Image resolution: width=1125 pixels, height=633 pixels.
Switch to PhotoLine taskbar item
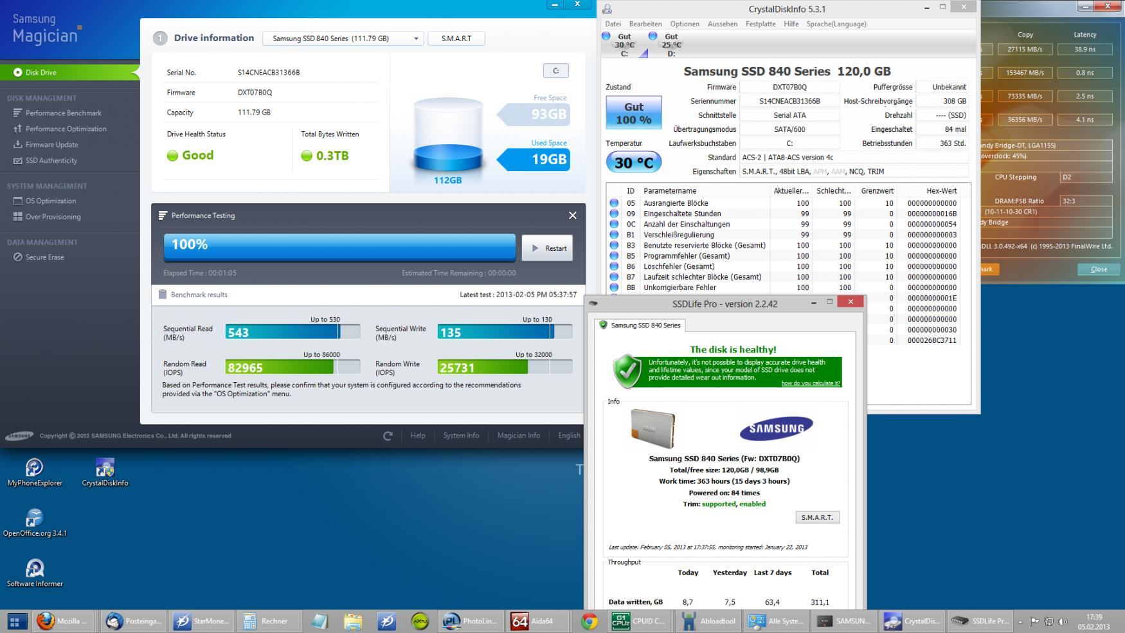coord(471,621)
